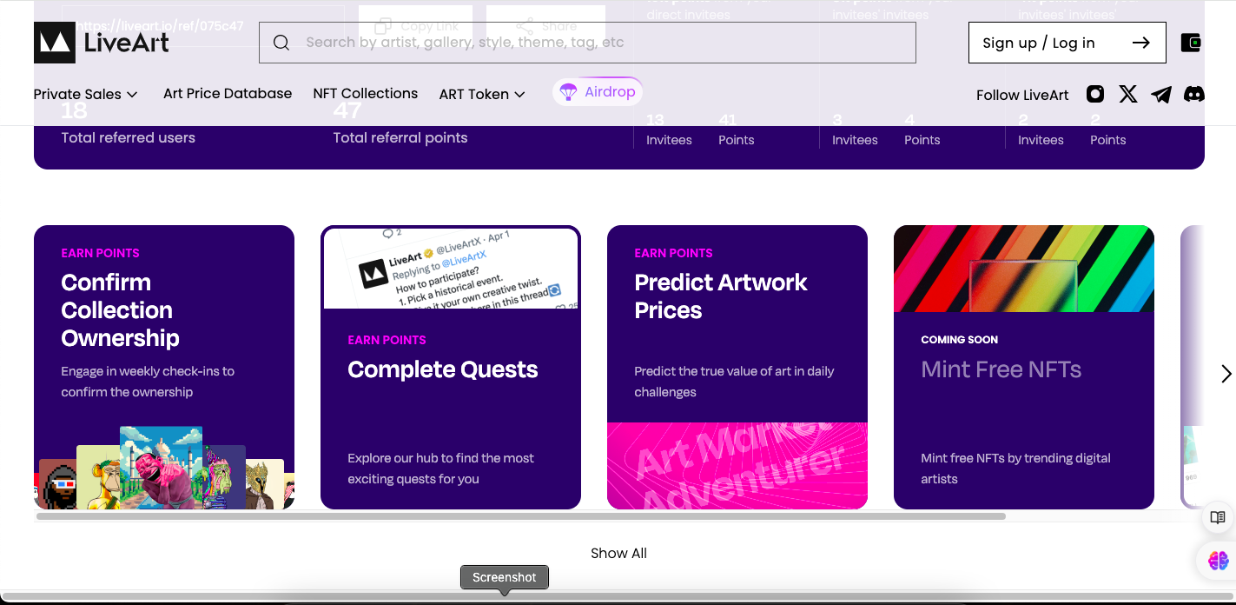
Task: Open LiveArt's Instagram page icon
Action: 1095,94
